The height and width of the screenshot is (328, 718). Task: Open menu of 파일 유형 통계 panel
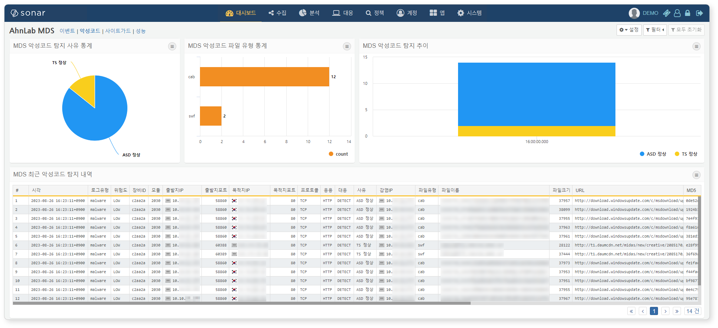tap(347, 46)
